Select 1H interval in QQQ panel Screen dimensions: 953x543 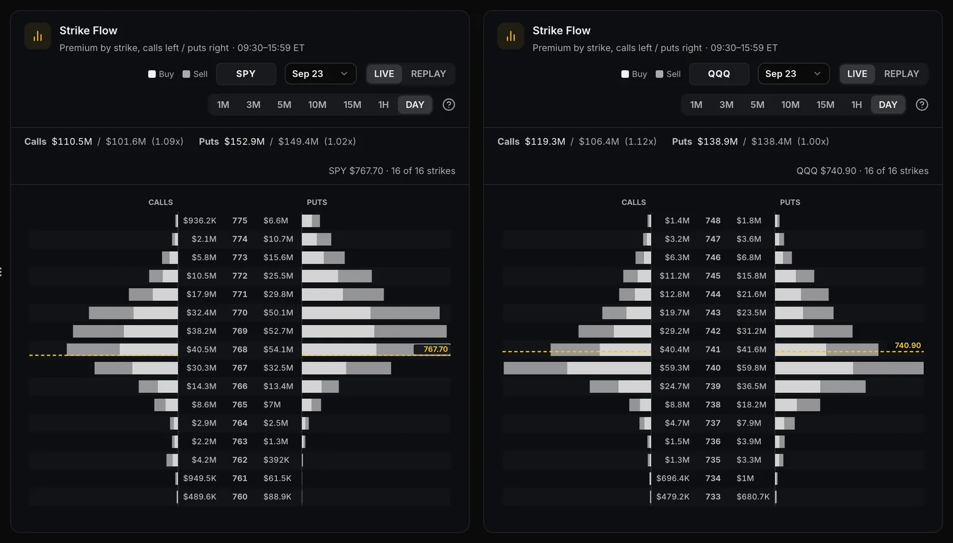tap(857, 105)
